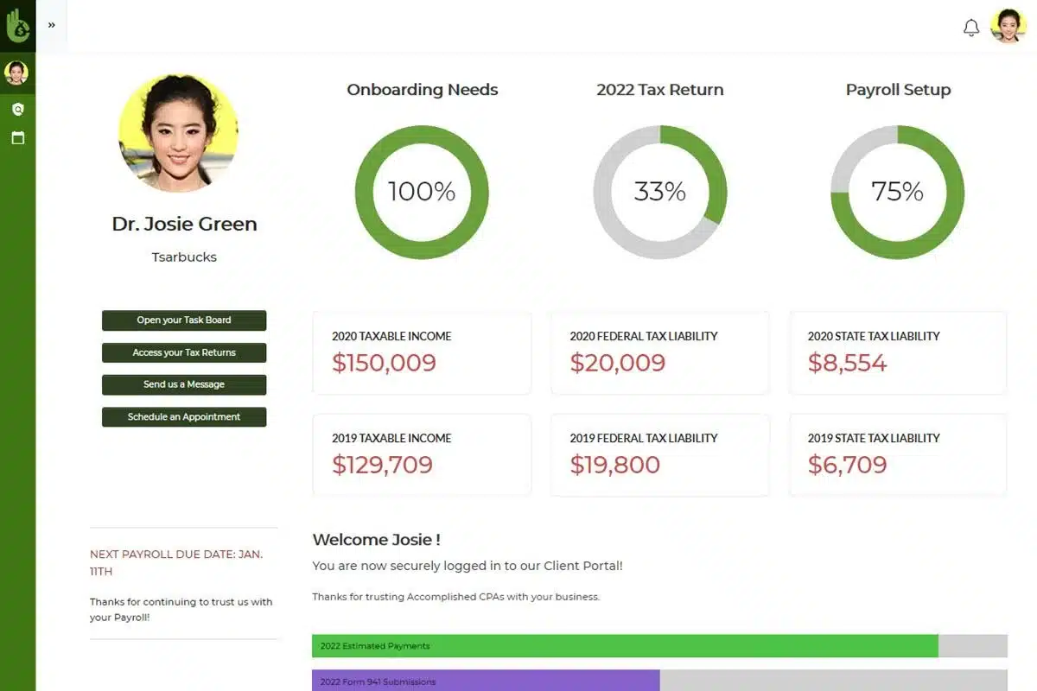The image size is (1037, 691).
Task: Click the green 2022 Estimated Payments progress bar
Action: pos(625,646)
